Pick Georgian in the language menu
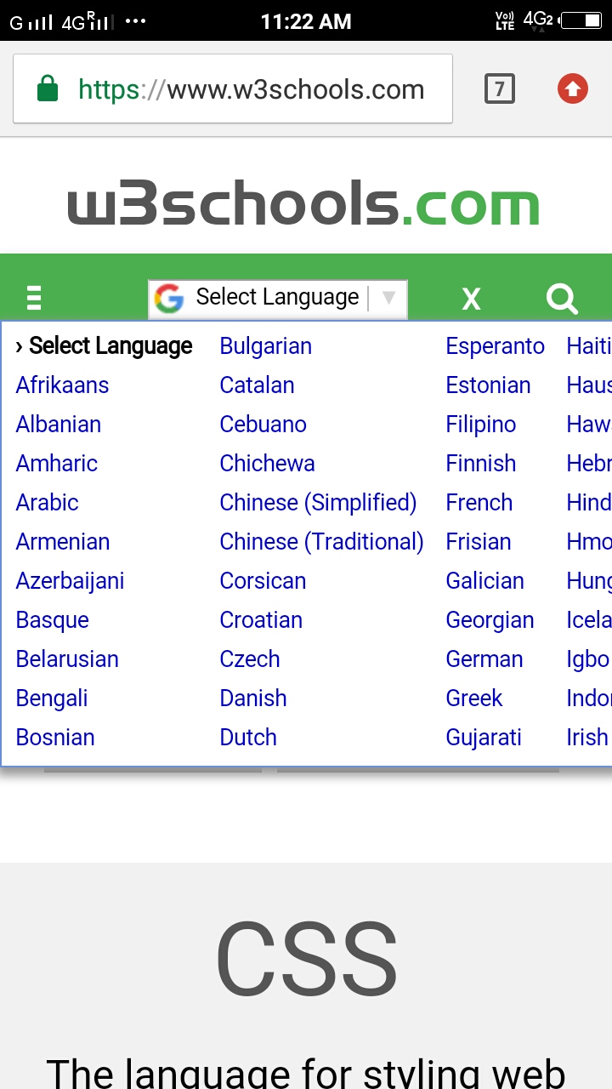Image resolution: width=612 pixels, height=1089 pixels. 490,620
